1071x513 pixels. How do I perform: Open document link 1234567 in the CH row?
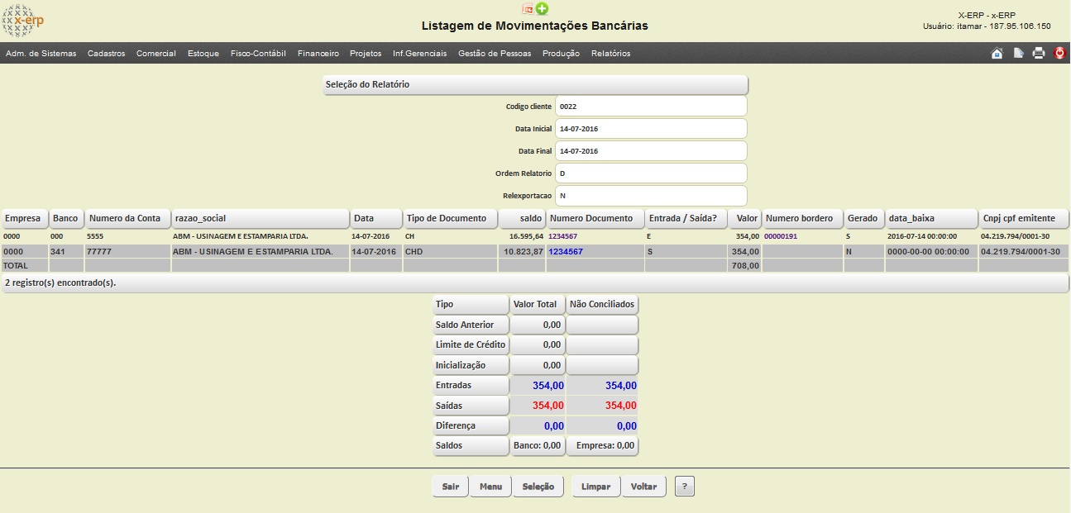click(562, 236)
